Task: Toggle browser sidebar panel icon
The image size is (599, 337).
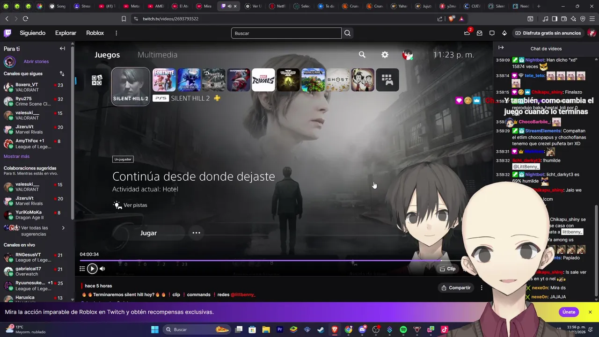Action: (555, 19)
